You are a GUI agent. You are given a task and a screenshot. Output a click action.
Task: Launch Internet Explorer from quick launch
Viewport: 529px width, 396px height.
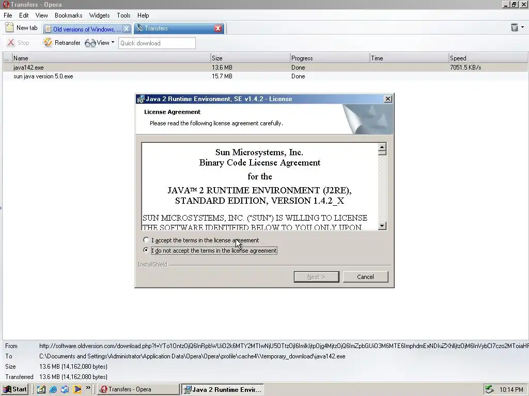[53, 389]
